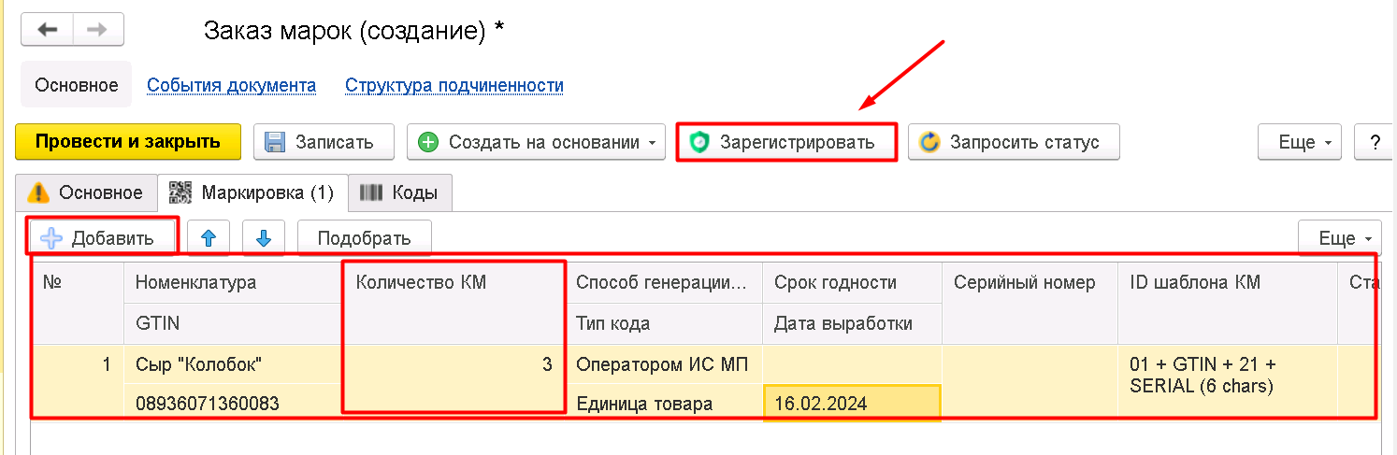Open the table's Еще menu

[1340, 238]
